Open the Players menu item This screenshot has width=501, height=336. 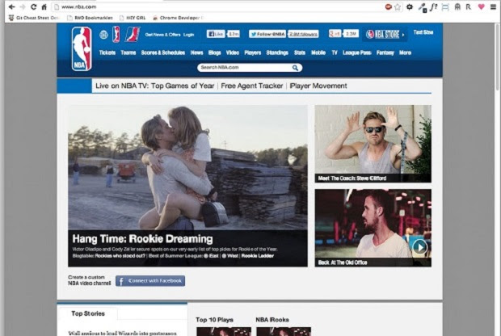(252, 52)
